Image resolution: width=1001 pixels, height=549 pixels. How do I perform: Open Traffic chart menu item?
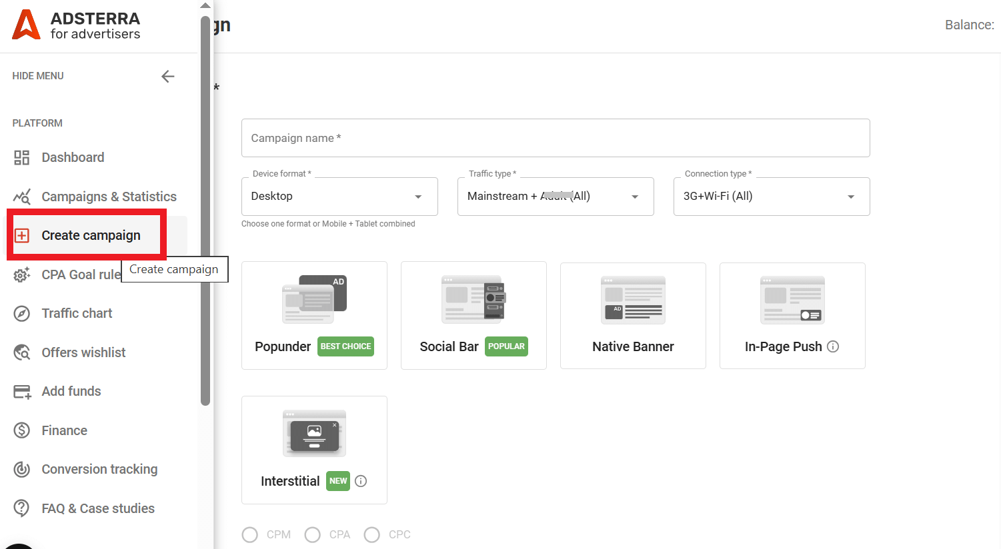pyautogui.click(x=77, y=314)
